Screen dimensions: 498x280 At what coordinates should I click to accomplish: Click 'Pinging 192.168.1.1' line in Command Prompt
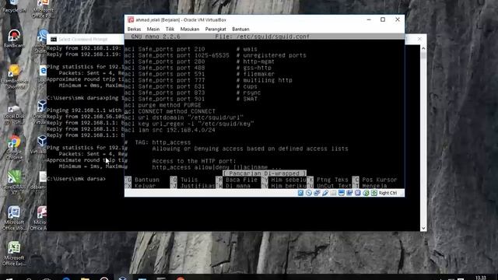[x=84, y=110]
